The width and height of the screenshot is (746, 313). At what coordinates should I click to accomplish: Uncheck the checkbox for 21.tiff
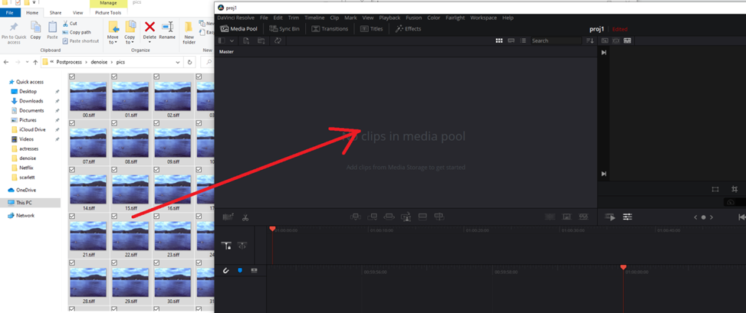point(72,216)
